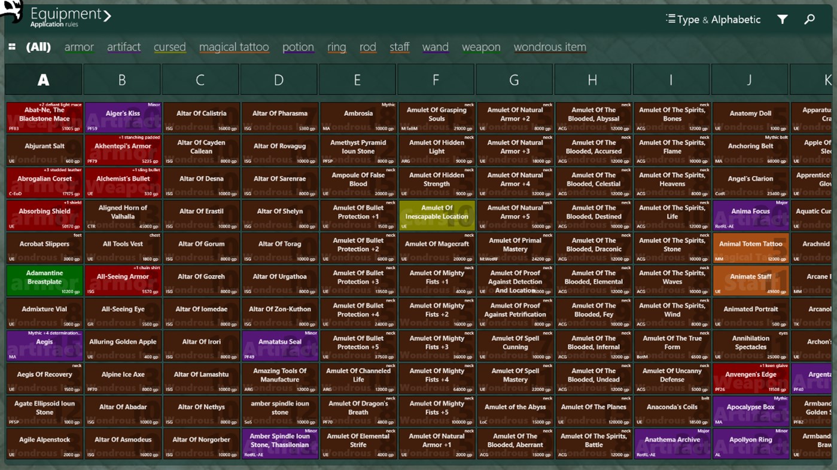Expand the chevron next to Equipment
This screenshot has width=837, height=470.
tap(108, 16)
